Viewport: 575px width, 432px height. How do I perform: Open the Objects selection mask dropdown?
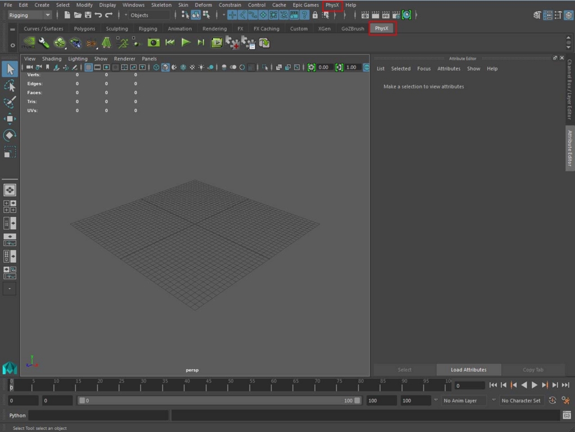tap(149, 15)
